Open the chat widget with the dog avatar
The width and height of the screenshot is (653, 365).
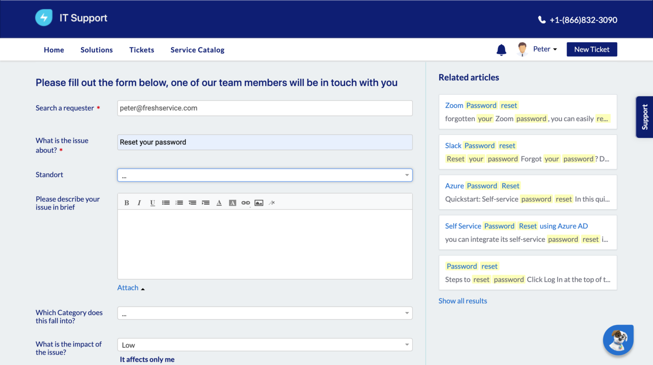618,339
